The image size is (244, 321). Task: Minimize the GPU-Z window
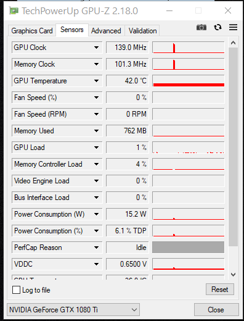pyautogui.click(x=169, y=10)
